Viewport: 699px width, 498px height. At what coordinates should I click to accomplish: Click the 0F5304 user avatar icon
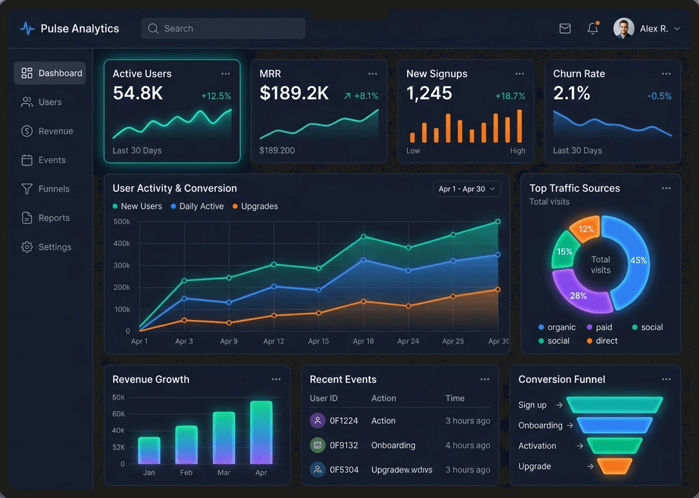click(x=318, y=470)
